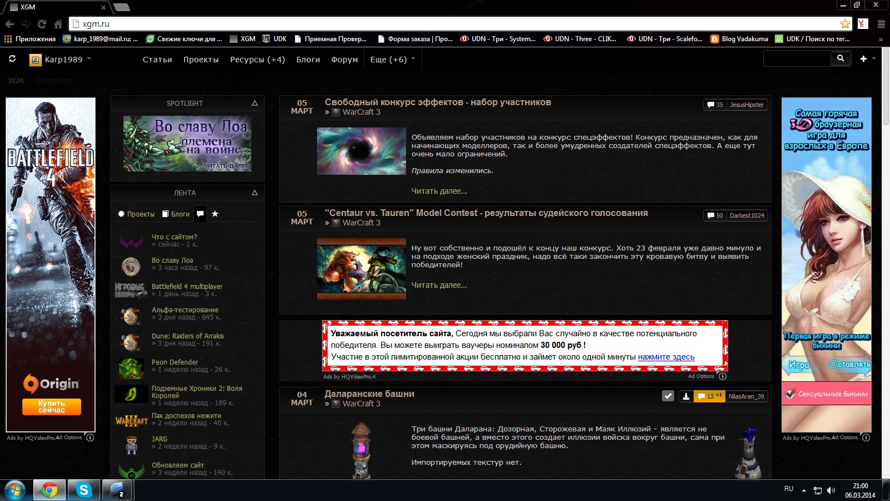Open Skype from the taskbar
The width and height of the screenshot is (890, 501).
[x=83, y=490]
